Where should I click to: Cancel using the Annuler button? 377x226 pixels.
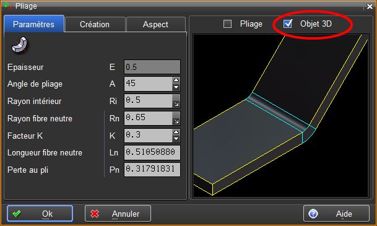coord(118,214)
